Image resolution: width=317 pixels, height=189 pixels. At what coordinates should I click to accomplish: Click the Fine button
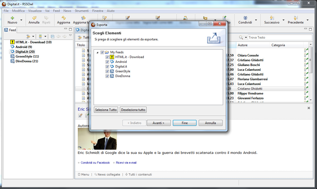[185, 123]
